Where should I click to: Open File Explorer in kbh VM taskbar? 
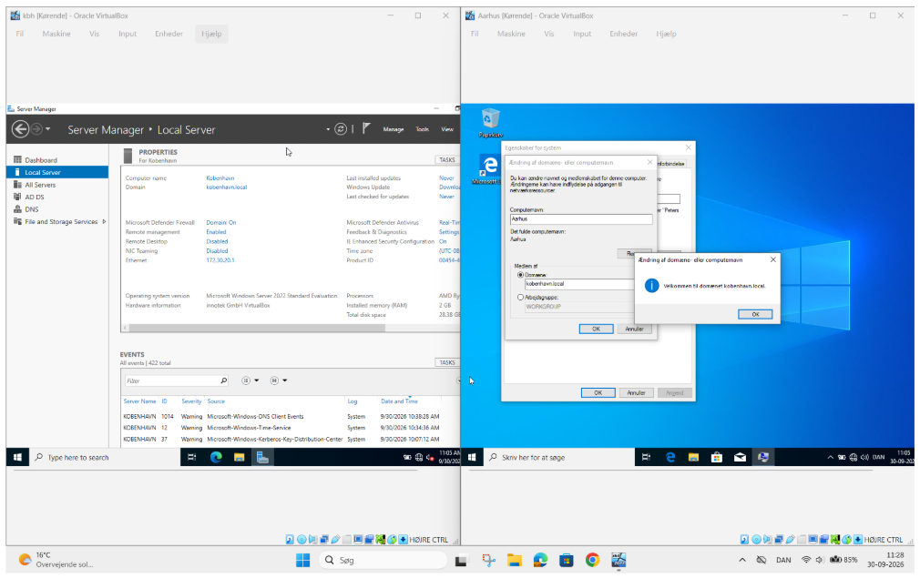[239, 457]
